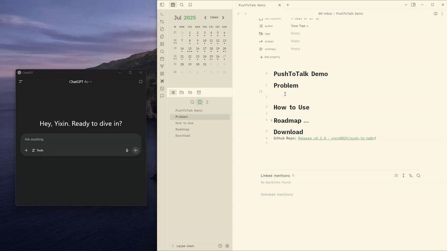Collapse backlinks results list icon

click(396, 176)
